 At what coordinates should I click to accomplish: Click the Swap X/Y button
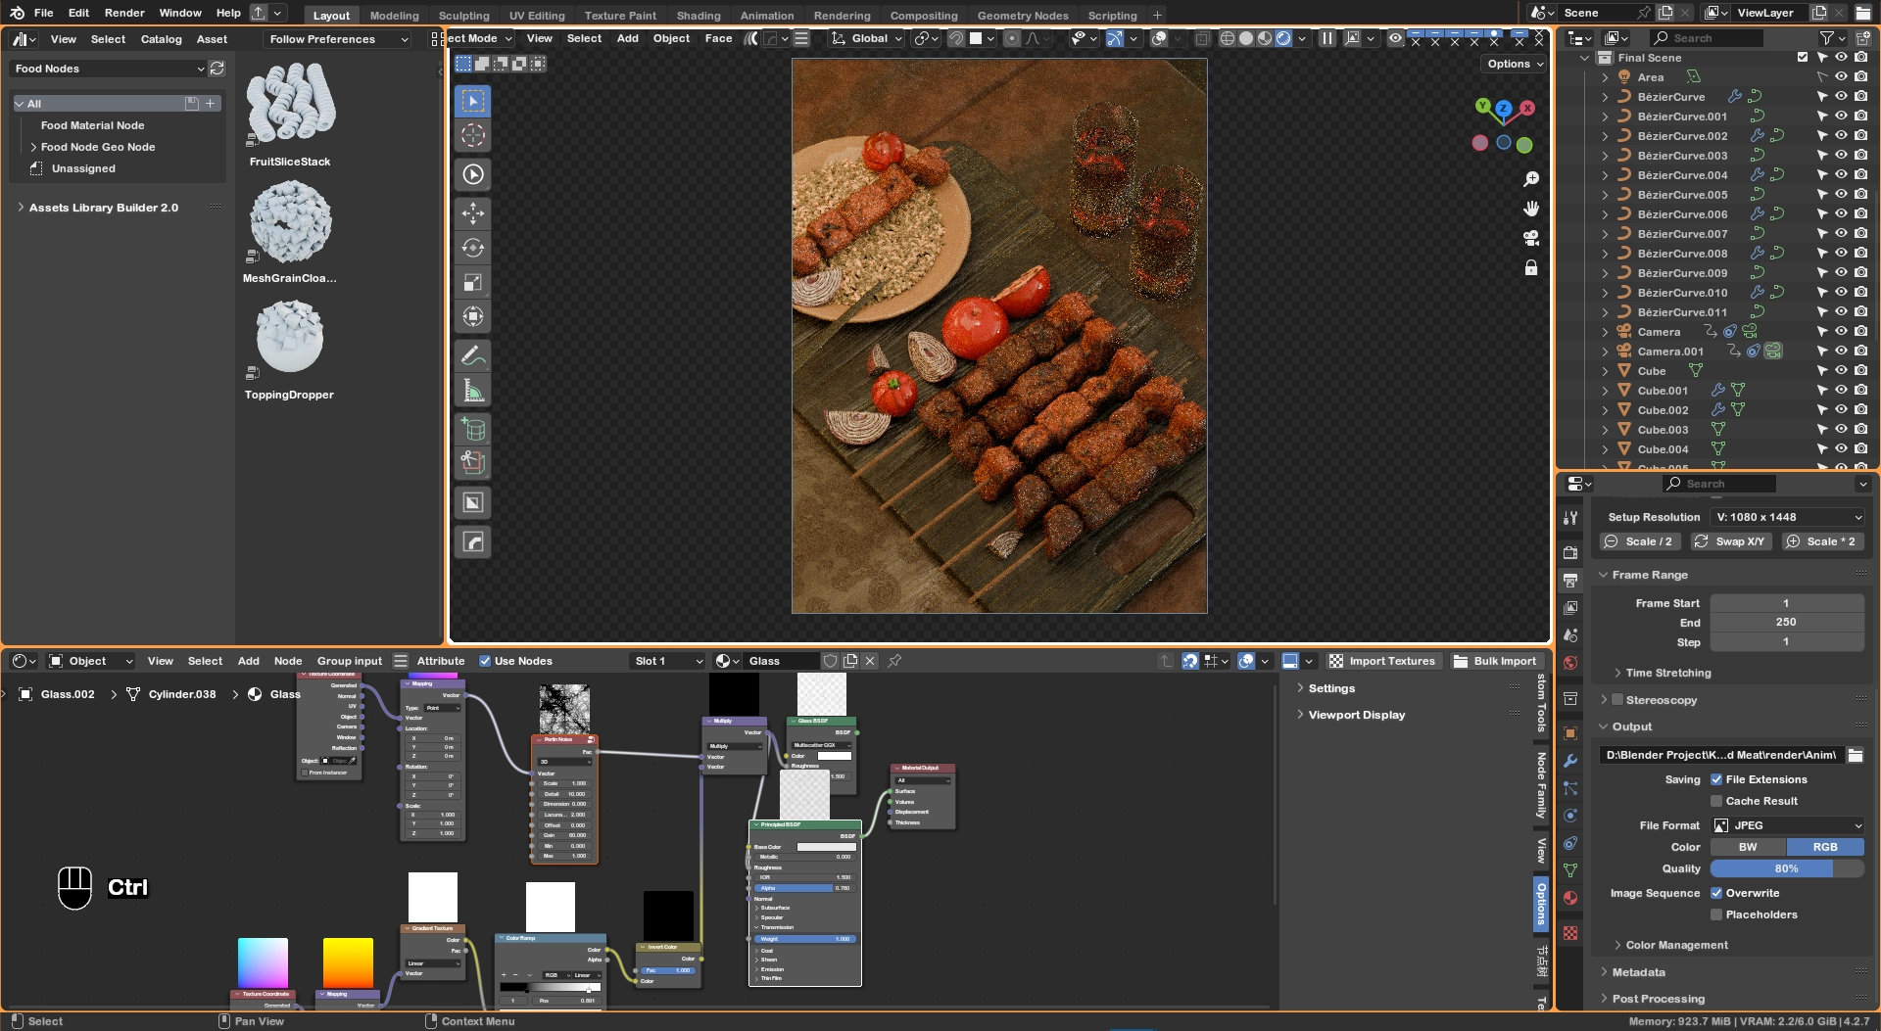click(x=1729, y=541)
